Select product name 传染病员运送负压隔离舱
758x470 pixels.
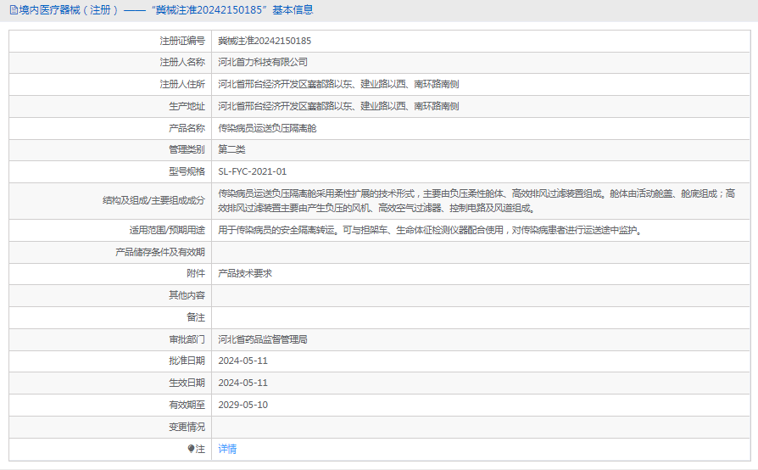click(x=267, y=128)
